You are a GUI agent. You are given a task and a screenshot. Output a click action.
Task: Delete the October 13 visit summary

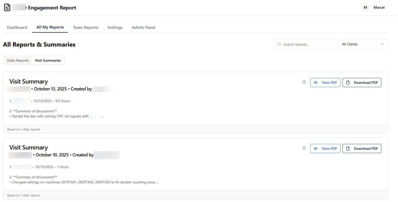pos(304,82)
